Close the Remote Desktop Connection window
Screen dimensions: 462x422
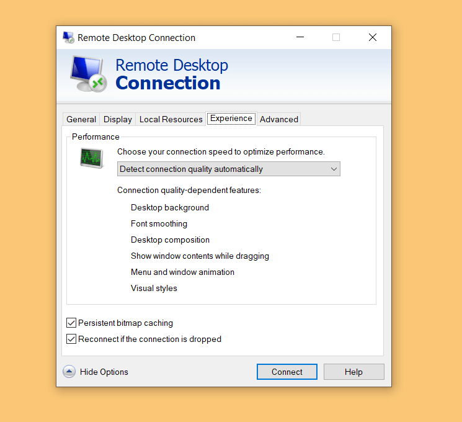(x=373, y=37)
